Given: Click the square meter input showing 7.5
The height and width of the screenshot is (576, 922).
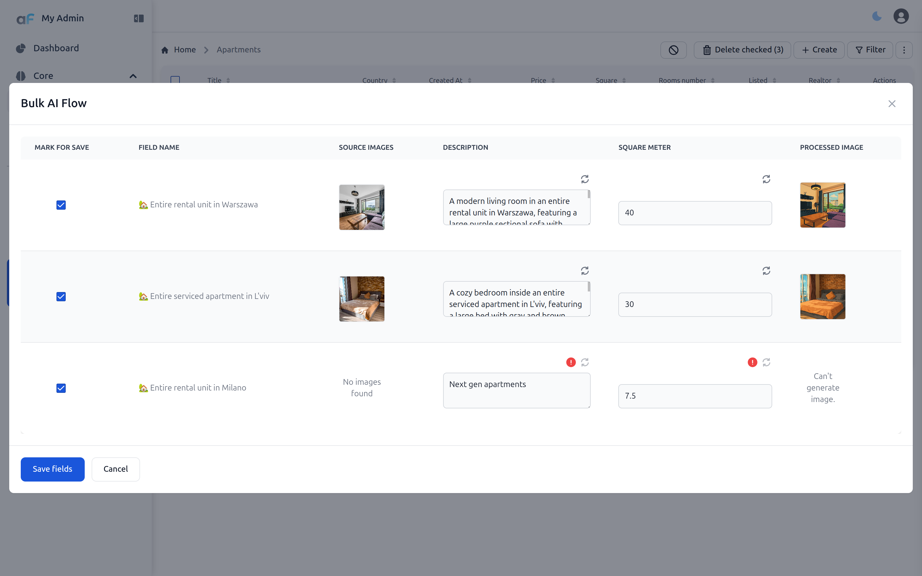Looking at the screenshot, I should click(x=694, y=396).
